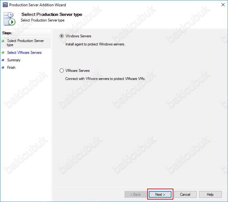Click the Next > button
228x202 pixels.
point(160,195)
